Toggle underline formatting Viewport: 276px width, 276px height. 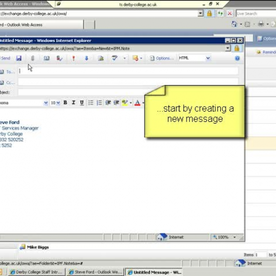pos(82,103)
